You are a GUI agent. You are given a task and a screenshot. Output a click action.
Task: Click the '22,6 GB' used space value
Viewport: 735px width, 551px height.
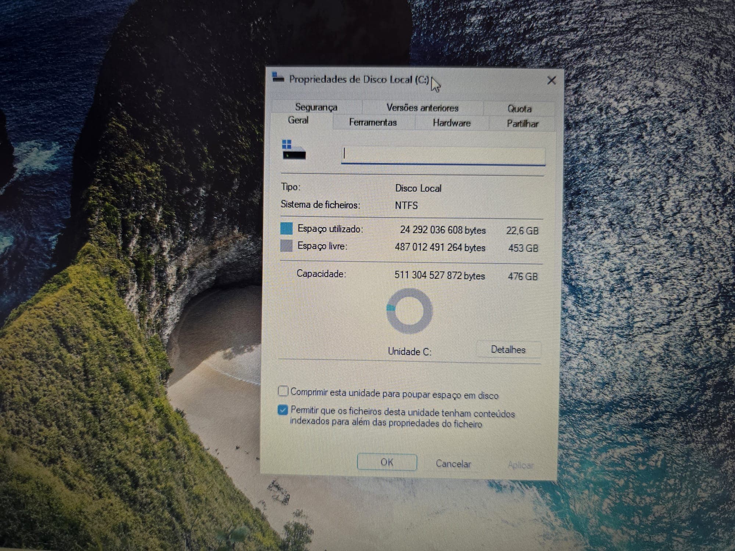522,231
